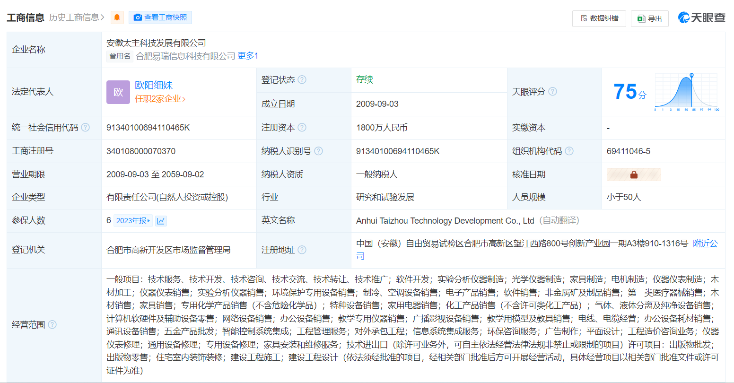
Task: Click business term 2009-09-03 至 2059-09-02
Action: click(155, 174)
